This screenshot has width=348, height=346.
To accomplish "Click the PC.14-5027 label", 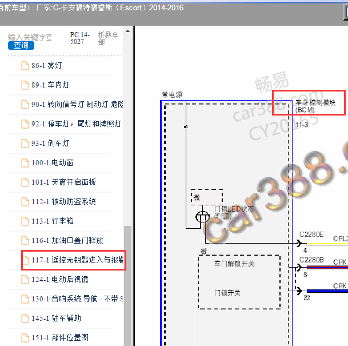I will [80, 38].
